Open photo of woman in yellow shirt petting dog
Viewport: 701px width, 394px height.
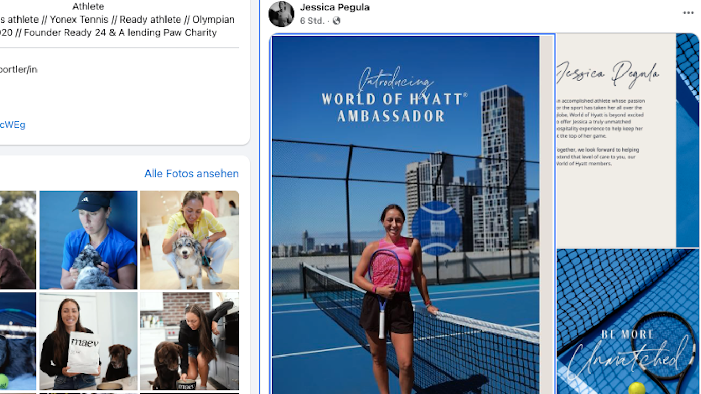190,240
